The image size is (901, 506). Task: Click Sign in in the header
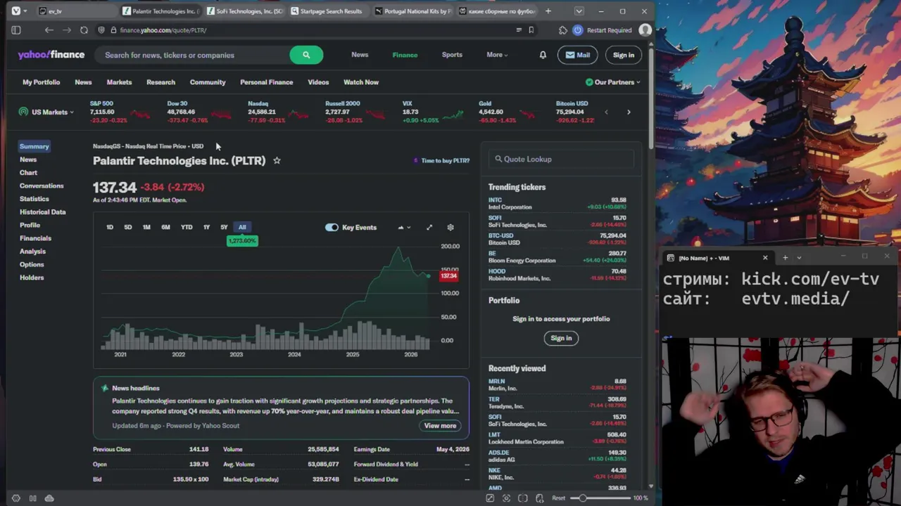623,55
